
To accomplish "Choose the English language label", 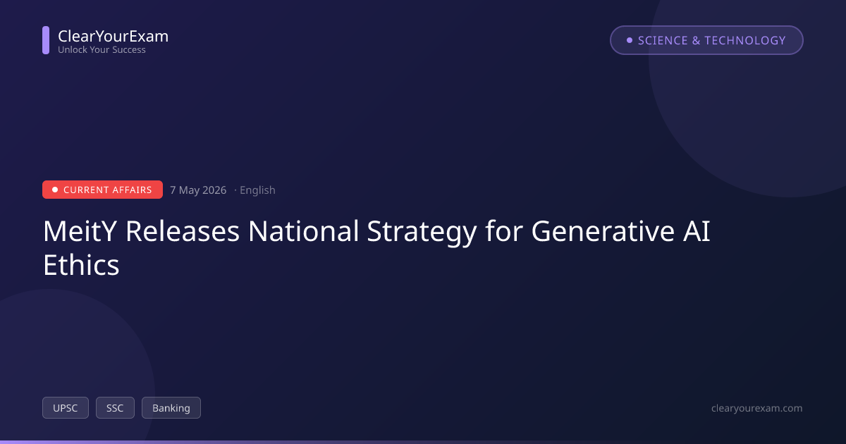I will (x=257, y=190).
